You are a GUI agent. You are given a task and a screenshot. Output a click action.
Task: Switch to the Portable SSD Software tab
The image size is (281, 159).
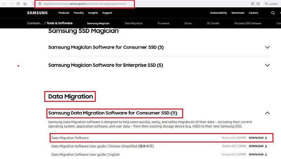tap(248, 23)
